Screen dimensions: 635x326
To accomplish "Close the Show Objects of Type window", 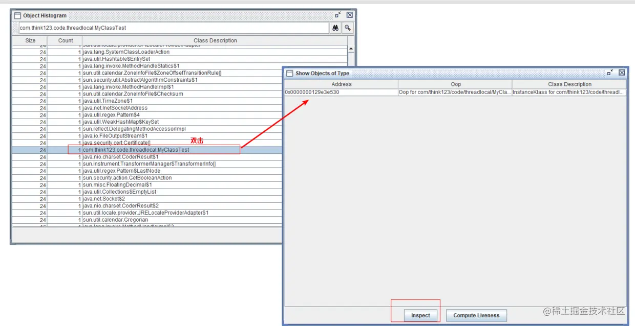I will [621, 73].
